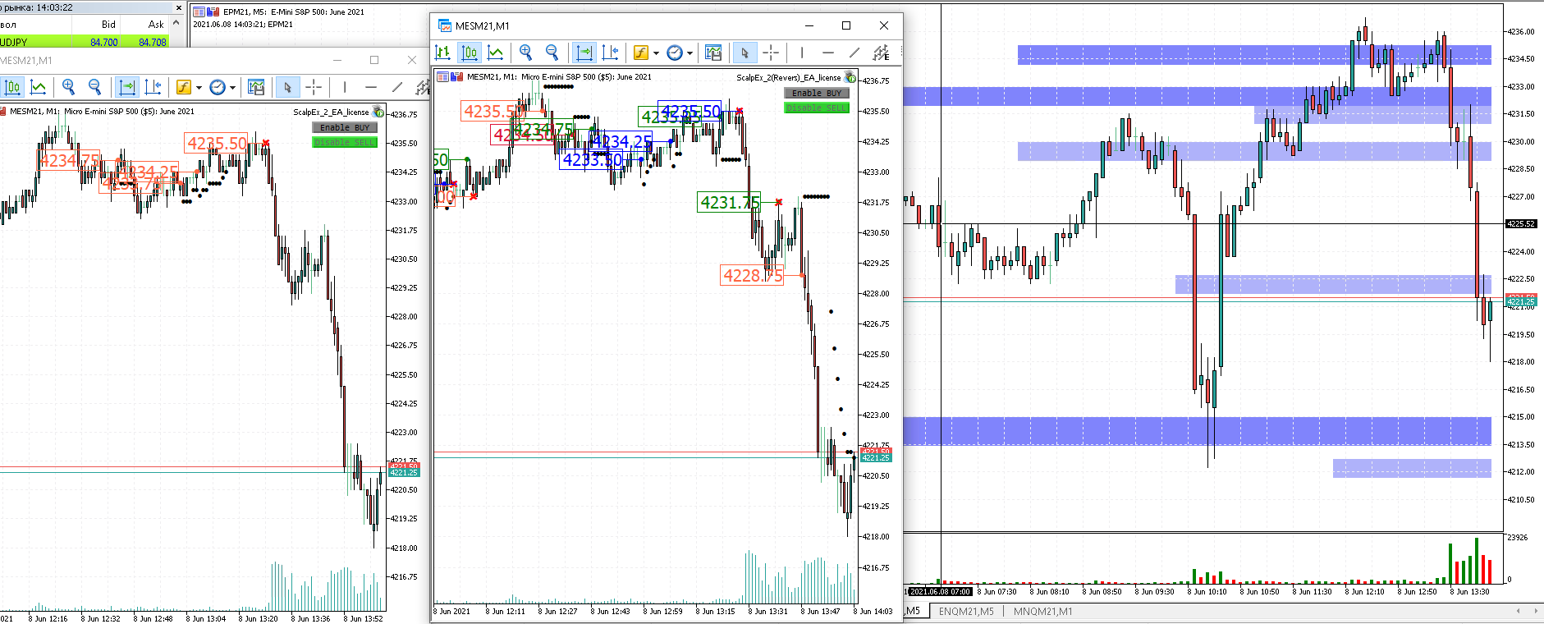The height and width of the screenshot is (624, 1544).
Task: Draw trendline tool in front MESM21,M1 window
Action: (854, 53)
